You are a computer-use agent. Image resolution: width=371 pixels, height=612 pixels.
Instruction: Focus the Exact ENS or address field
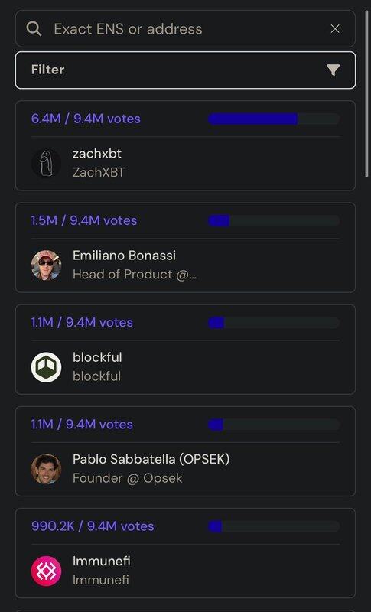point(185,29)
